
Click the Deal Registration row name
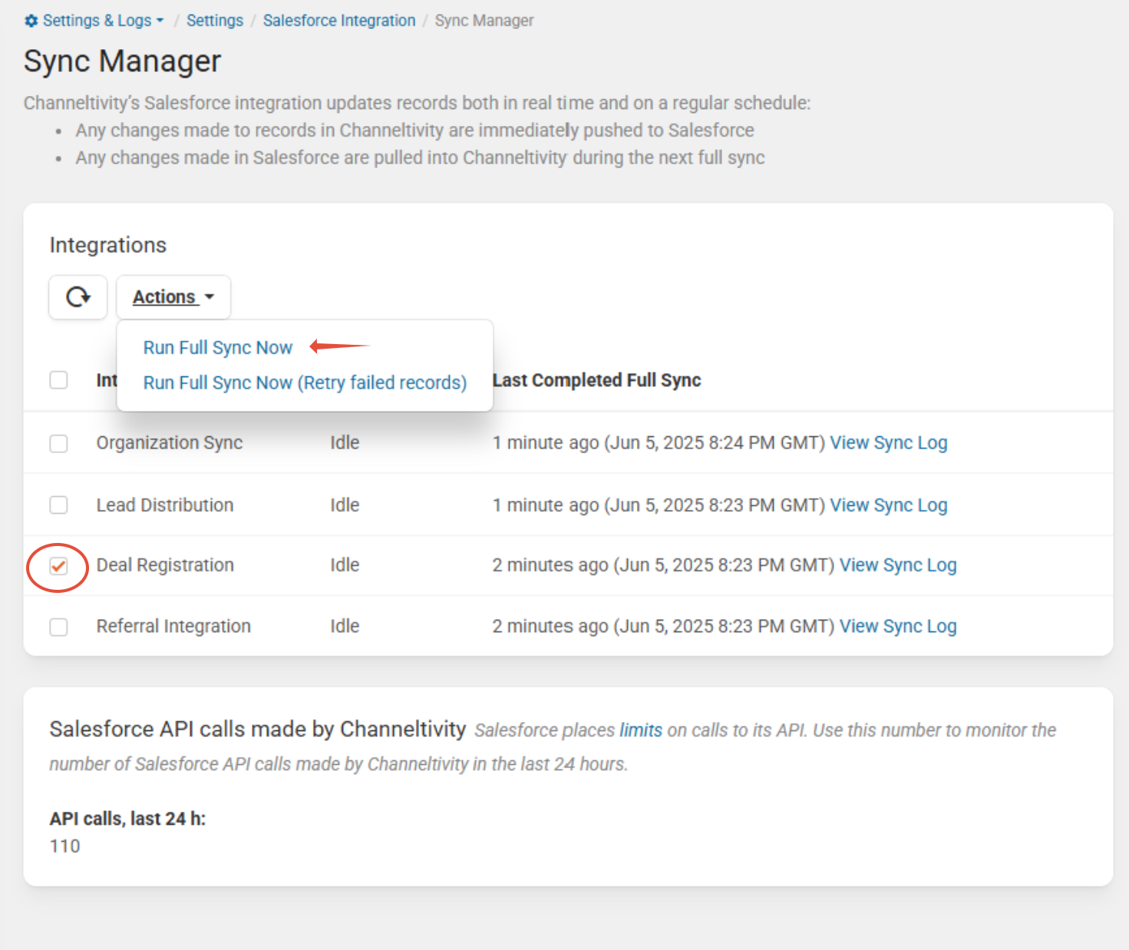pyautogui.click(x=165, y=565)
